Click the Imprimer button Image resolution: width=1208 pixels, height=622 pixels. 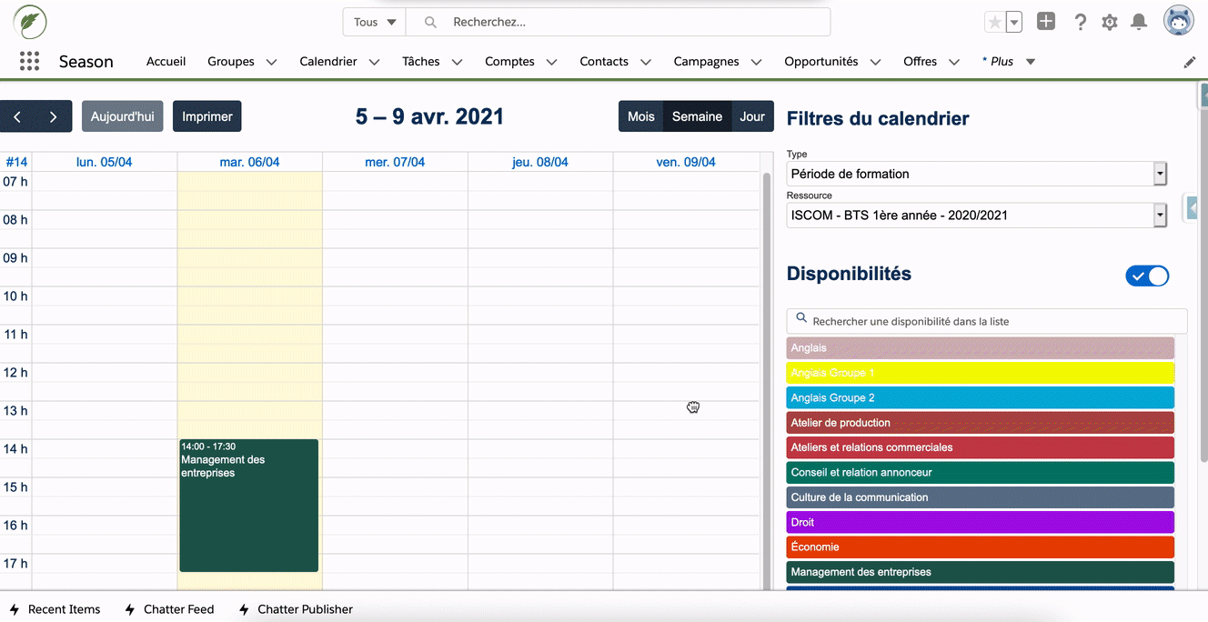pos(206,116)
